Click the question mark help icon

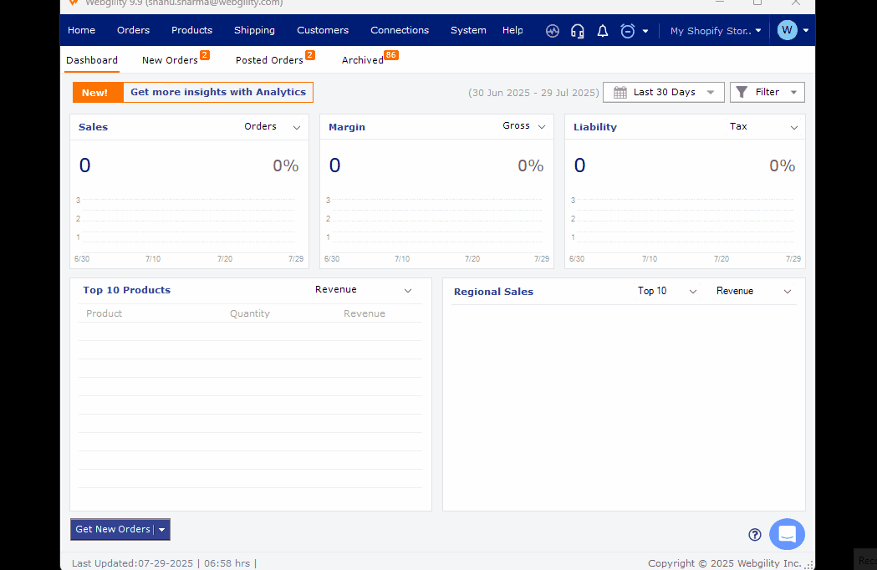coord(755,535)
